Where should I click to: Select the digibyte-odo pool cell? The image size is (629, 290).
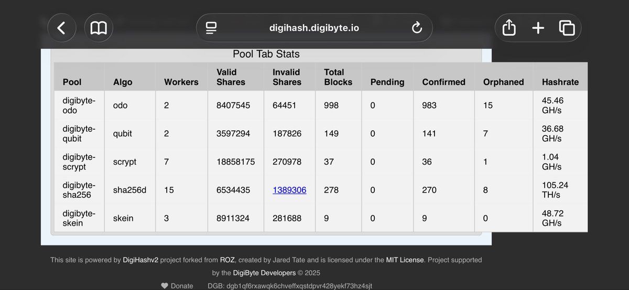pos(79,105)
